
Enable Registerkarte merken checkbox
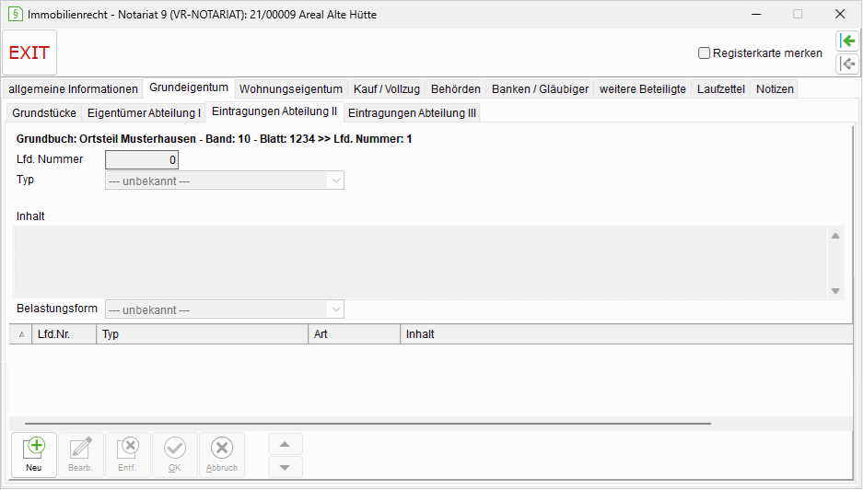[x=704, y=53]
